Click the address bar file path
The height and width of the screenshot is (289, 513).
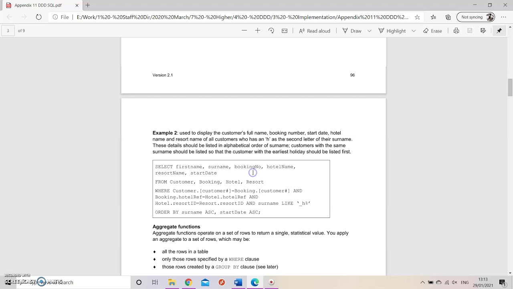coord(242,17)
